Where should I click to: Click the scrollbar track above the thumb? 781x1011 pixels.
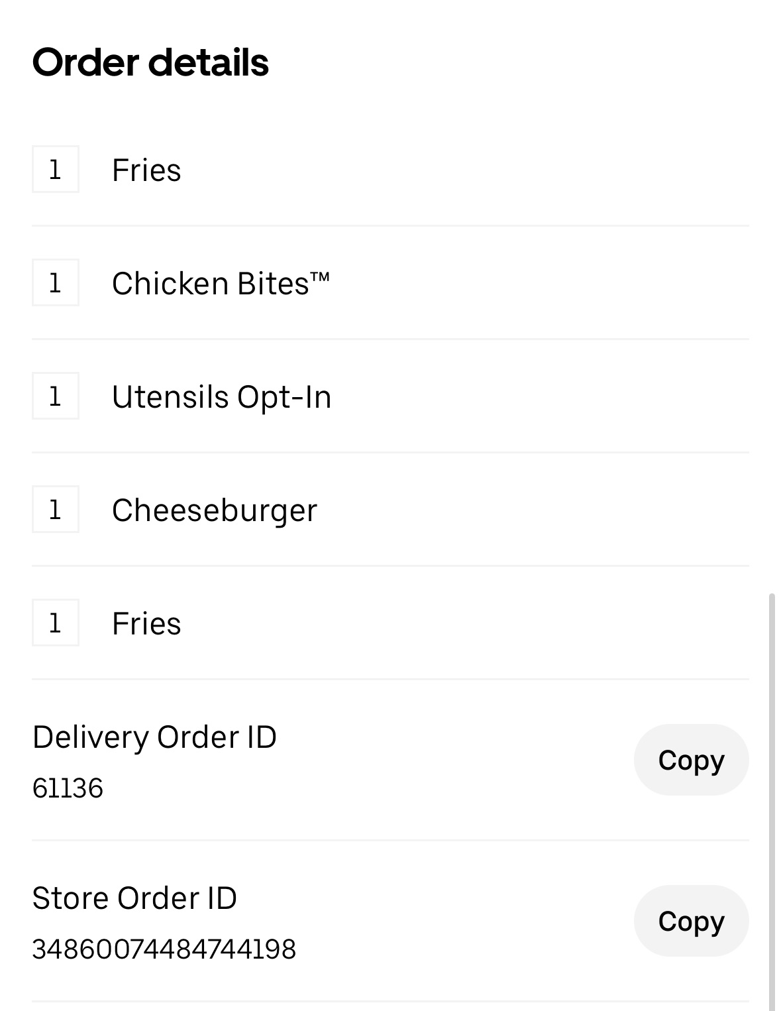(772, 298)
